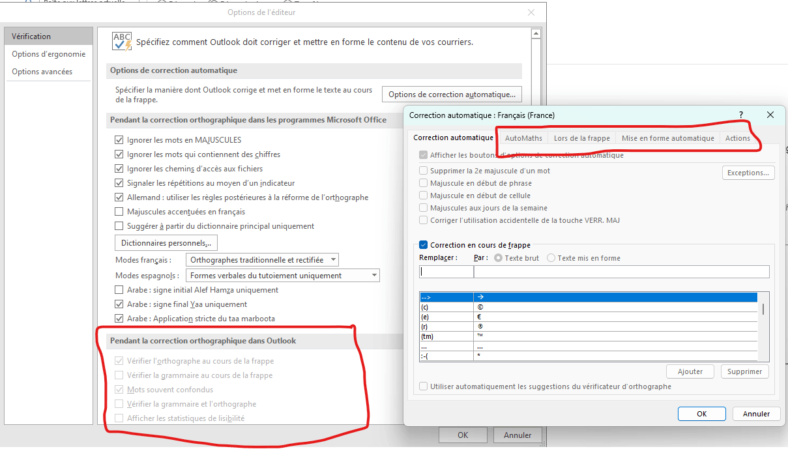The image size is (788, 449).
Task: Click the Par input field
Action: pyautogui.click(x=622, y=272)
